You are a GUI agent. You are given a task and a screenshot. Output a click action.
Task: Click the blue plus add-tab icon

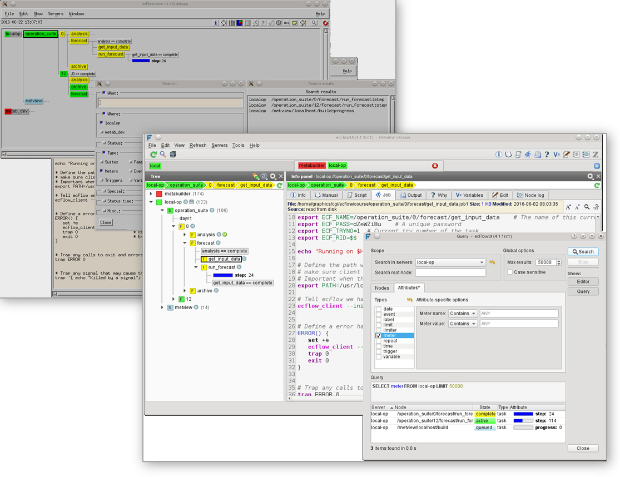click(x=597, y=166)
